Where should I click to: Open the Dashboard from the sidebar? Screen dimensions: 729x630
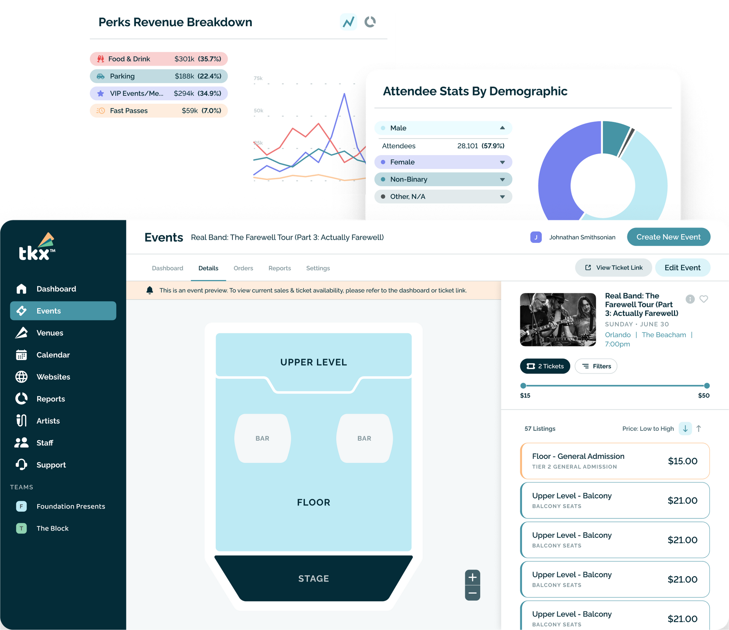pos(56,288)
